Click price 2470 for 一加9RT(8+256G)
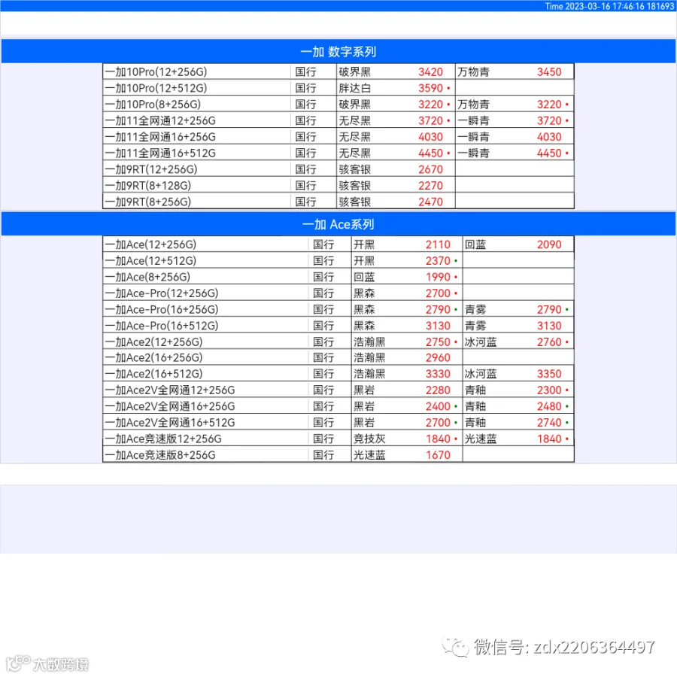677x677 pixels. click(x=430, y=202)
